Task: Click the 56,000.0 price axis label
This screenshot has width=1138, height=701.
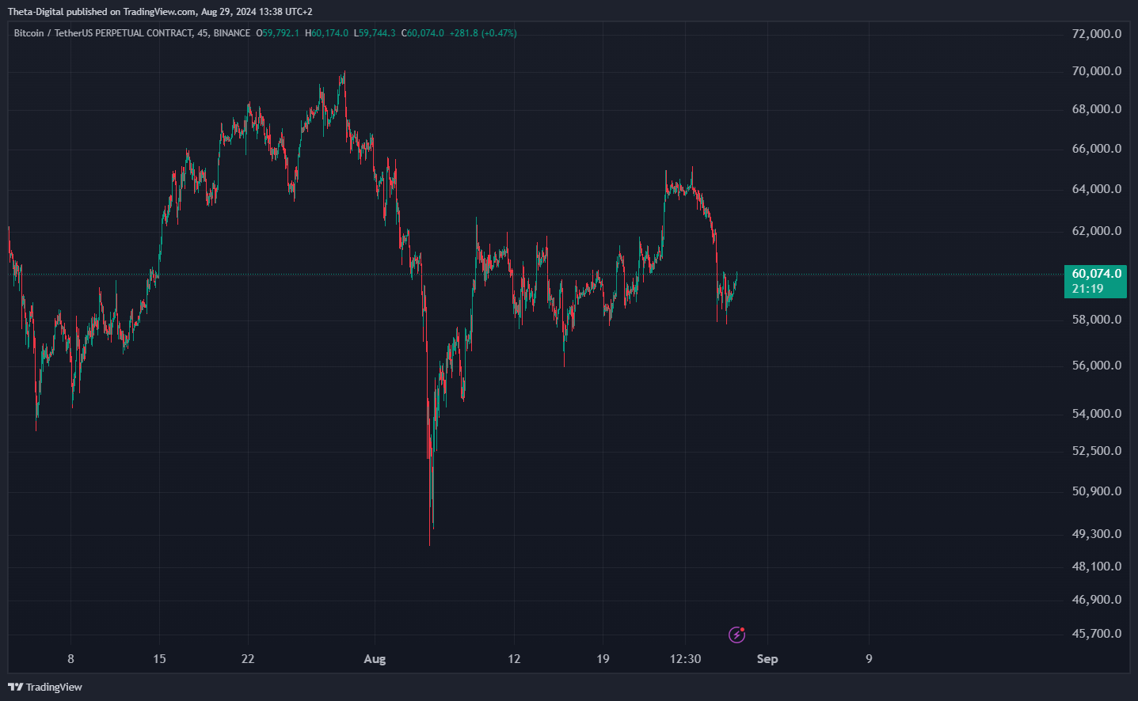Action: click(x=1097, y=366)
